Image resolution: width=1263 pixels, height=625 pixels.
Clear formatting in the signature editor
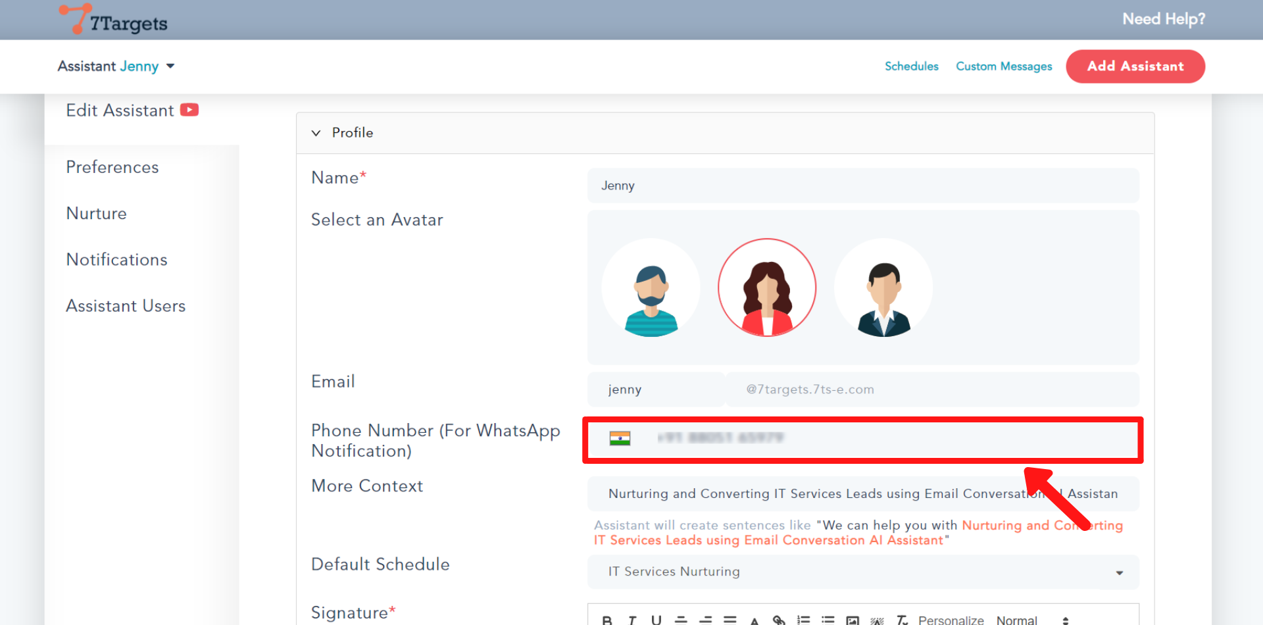tap(902, 620)
